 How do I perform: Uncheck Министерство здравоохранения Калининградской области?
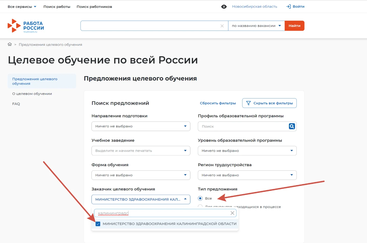click(98, 224)
